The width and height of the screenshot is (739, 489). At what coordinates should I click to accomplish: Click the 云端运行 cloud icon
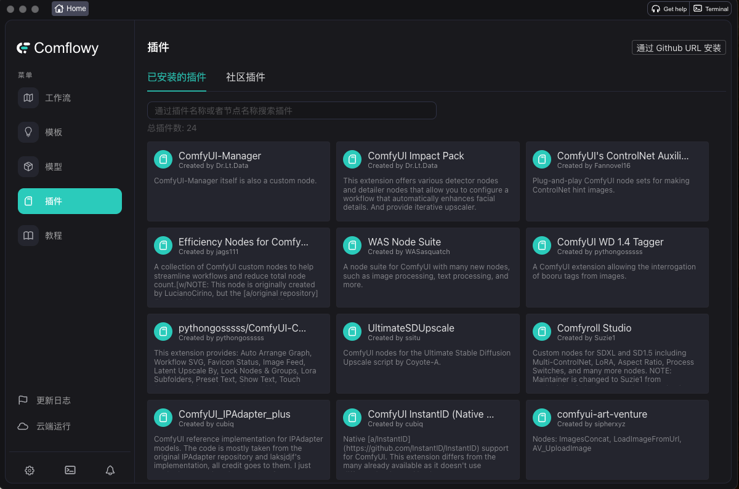point(23,426)
